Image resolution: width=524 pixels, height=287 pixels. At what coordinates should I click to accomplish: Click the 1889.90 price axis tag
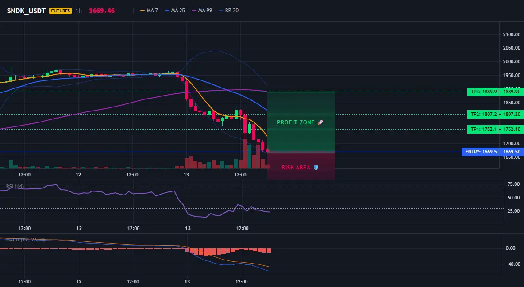[x=512, y=92]
